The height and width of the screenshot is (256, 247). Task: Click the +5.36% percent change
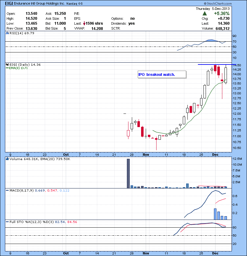[x=222, y=14]
